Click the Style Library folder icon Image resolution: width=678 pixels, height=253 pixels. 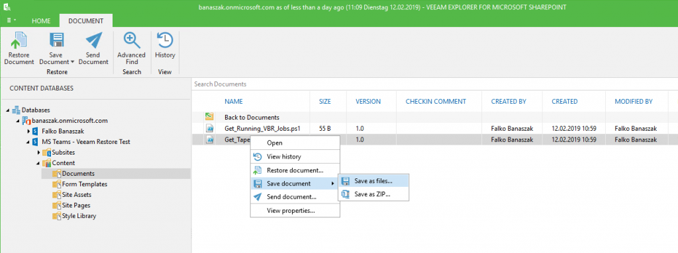tap(57, 216)
